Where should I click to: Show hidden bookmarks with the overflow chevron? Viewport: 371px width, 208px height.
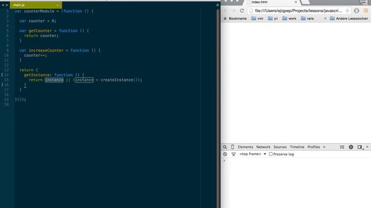click(x=325, y=18)
